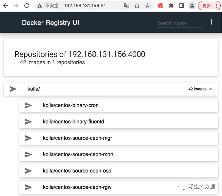The image size is (222, 196).
Task: Click the arrow icon for centos-source-ceph-mgr
Action: pos(28,138)
